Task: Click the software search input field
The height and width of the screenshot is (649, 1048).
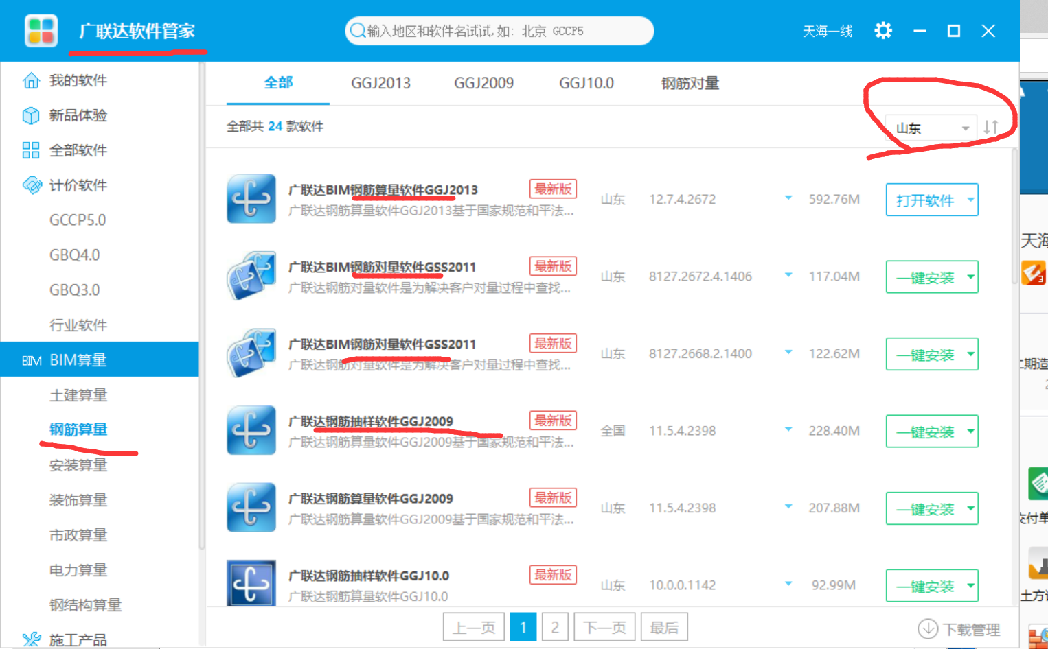Action: (x=499, y=31)
